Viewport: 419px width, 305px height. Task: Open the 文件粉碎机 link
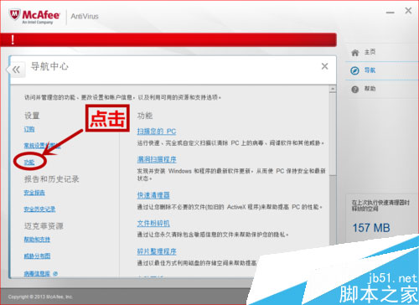[153, 223]
